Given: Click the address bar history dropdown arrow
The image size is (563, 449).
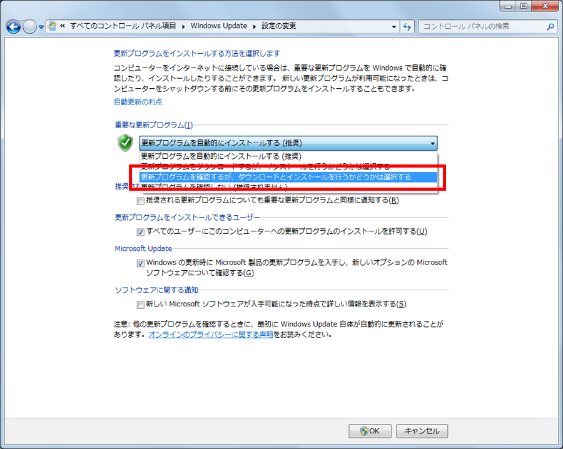Looking at the screenshot, I should (x=394, y=26).
